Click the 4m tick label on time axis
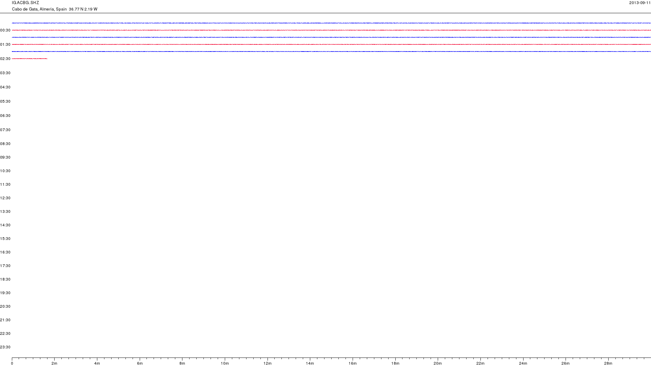The height and width of the screenshot is (366, 651). coord(97,364)
